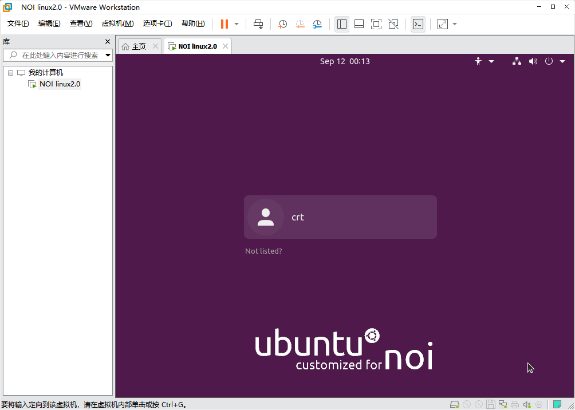Open the 编辑(E) menu
Viewport: 575px width, 410px height.
49,24
